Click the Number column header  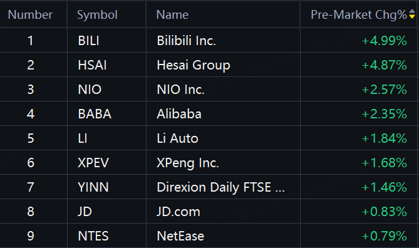coord(30,14)
